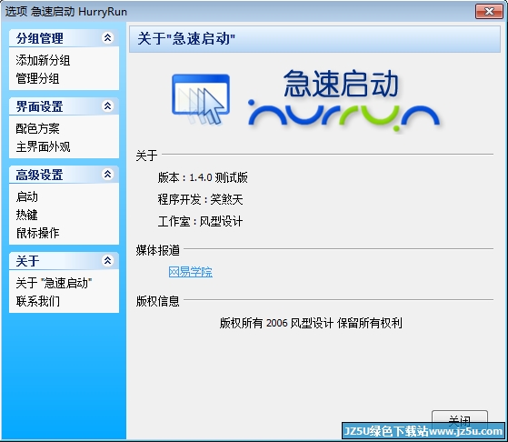
Task: Open the 鼠标操作 settings page
Action: [37, 233]
